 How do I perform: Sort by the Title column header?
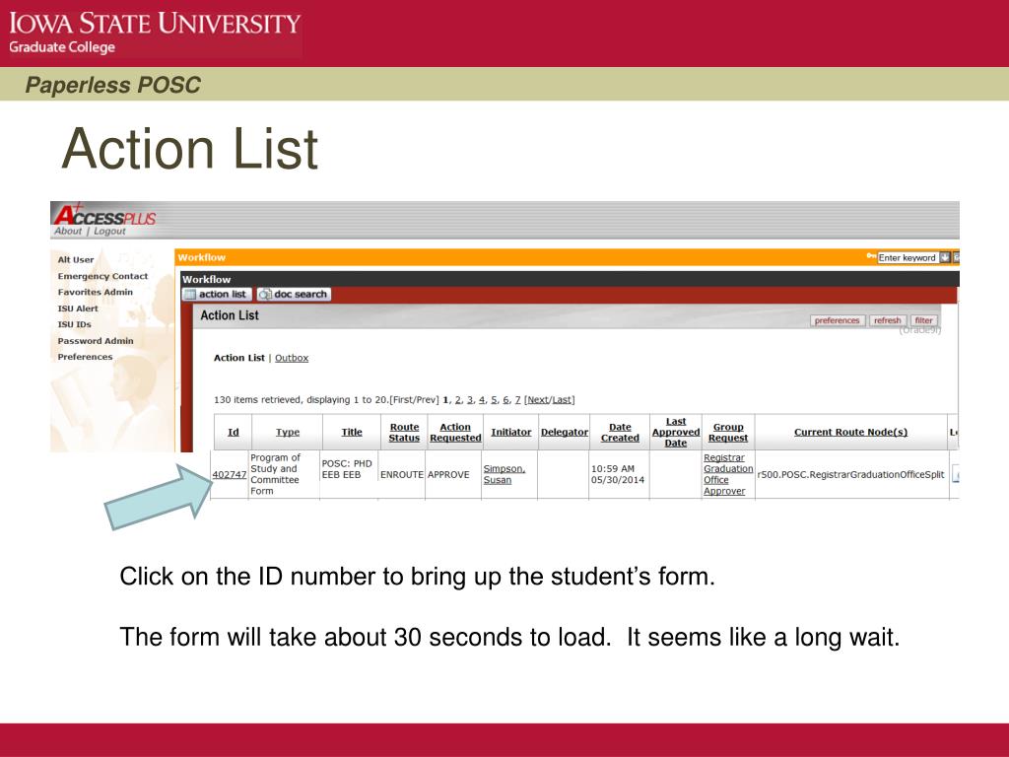coord(352,432)
